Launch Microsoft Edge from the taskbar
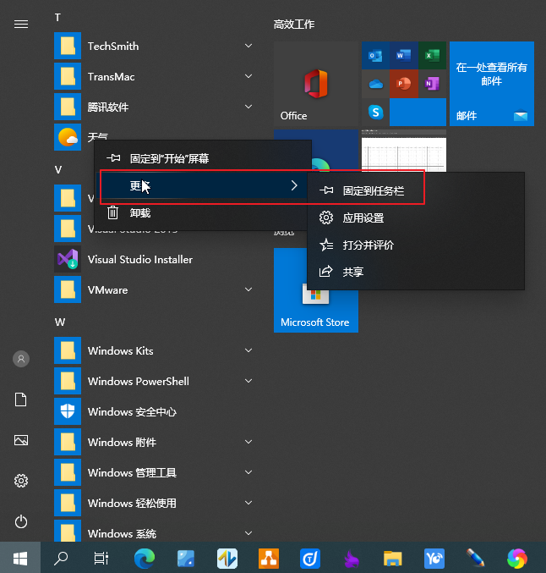This screenshot has width=546, height=573. click(145, 559)
